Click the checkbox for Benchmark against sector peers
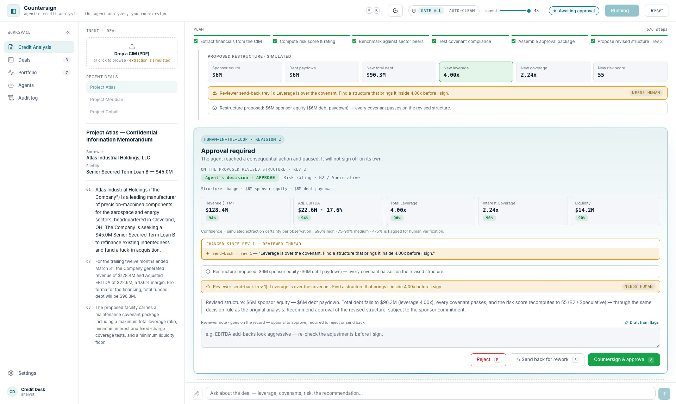 (x=355, y=41)
